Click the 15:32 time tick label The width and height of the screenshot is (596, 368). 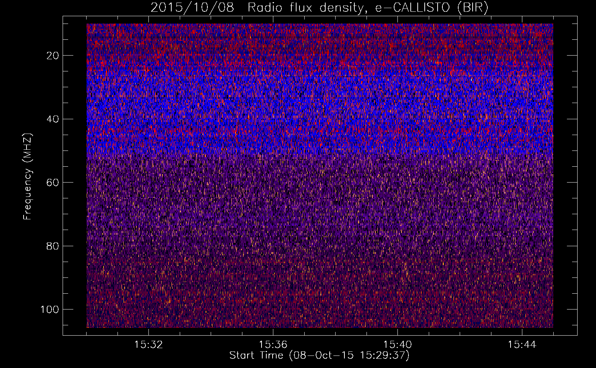click(148, 344)
